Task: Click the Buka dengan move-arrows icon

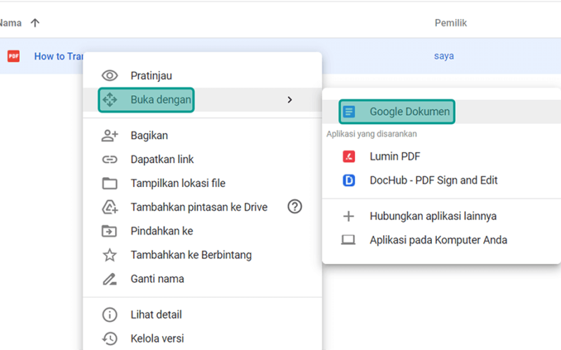Action: (110, 99)
